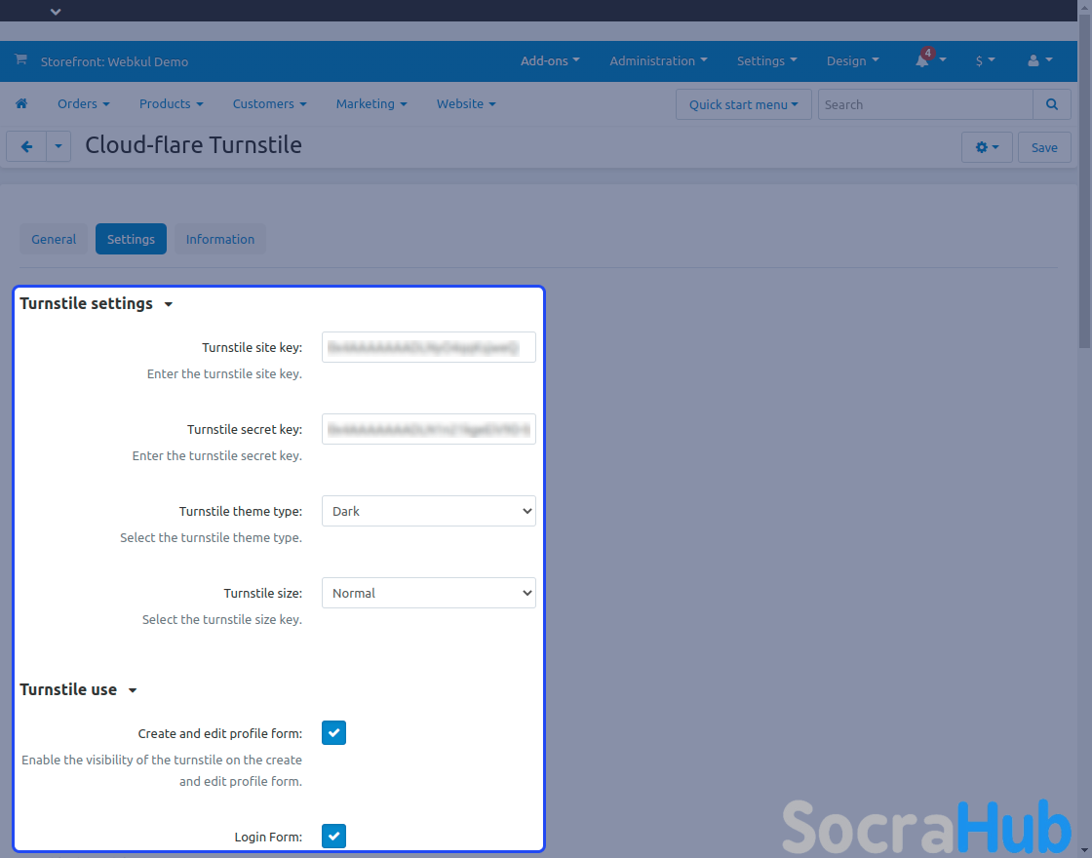Screen dimensions: 1092x858
Task: Open the Turnstile size dropdown
Action: (429, 593)
